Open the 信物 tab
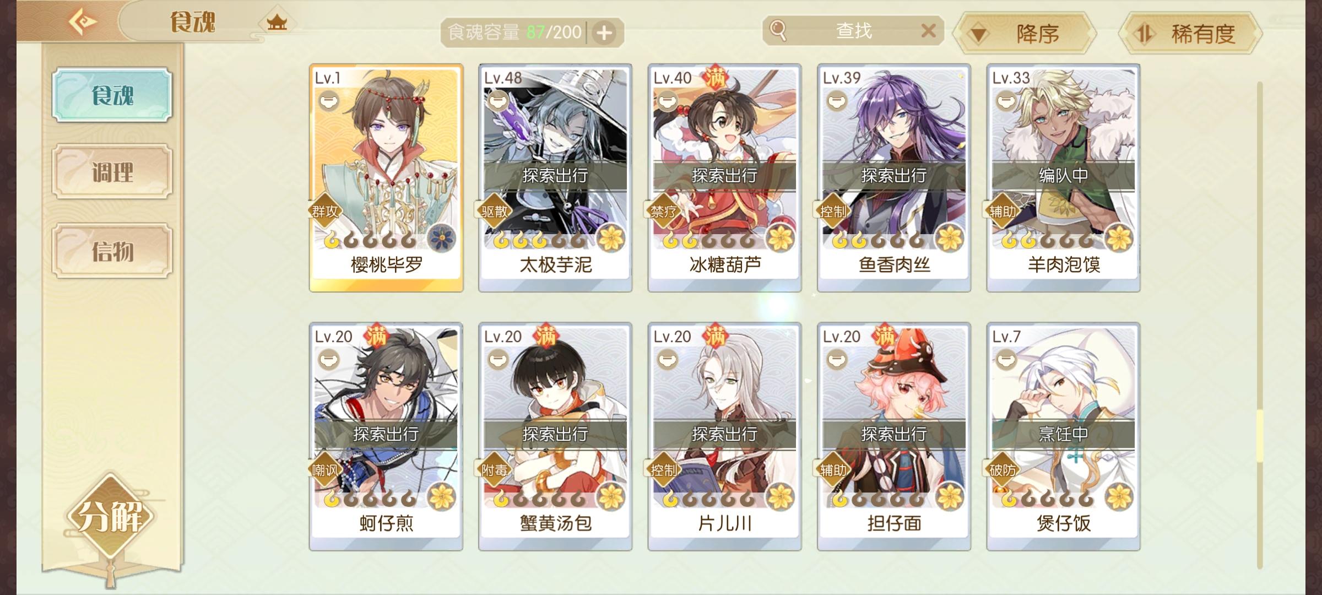The width and height of the screenshot is (1322, 595). [112, 252]
